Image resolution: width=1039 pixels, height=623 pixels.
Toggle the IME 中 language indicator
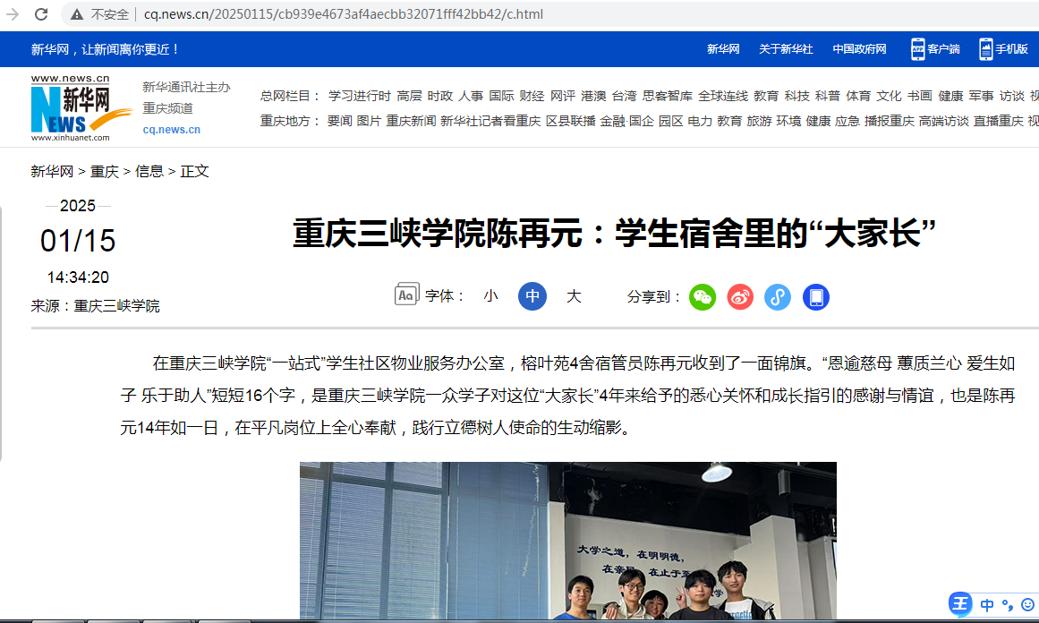[987, 605]
